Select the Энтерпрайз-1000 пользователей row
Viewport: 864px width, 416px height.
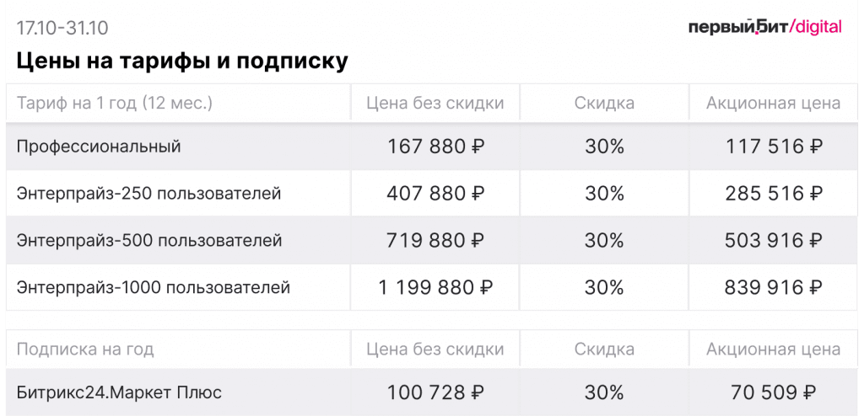432,287
